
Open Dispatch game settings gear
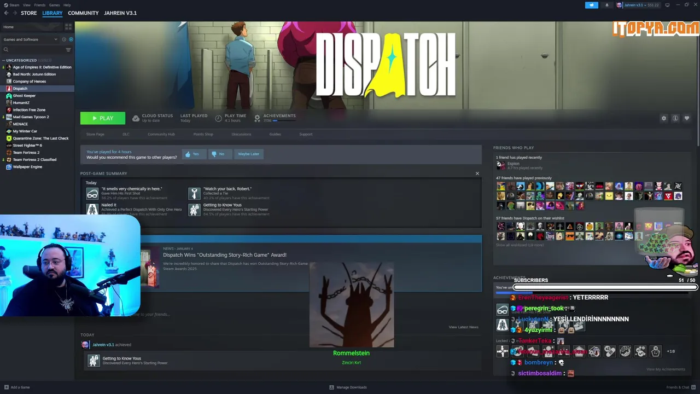click(x=664, y=118)
